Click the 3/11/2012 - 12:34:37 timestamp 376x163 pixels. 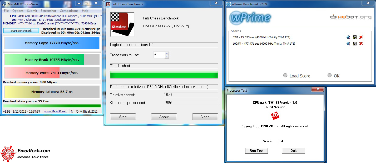pos(26,112)
